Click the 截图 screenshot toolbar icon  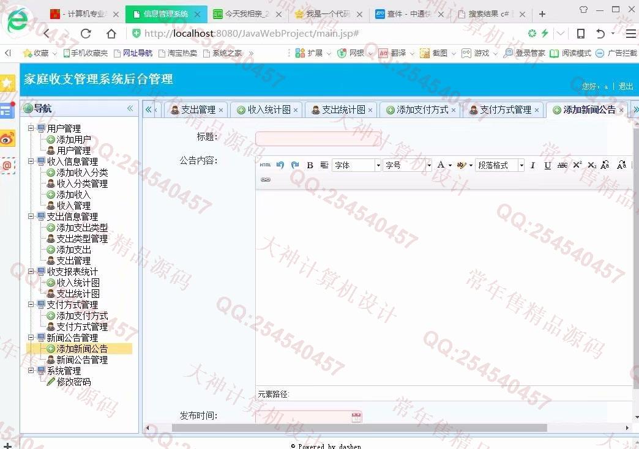[435, 53]
